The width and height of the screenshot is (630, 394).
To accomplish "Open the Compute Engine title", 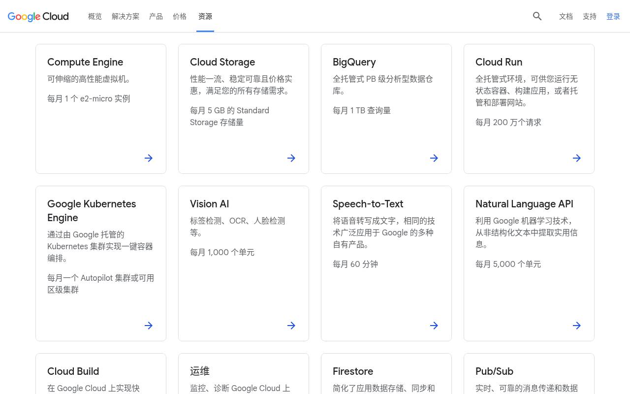I will pos(85,62).
